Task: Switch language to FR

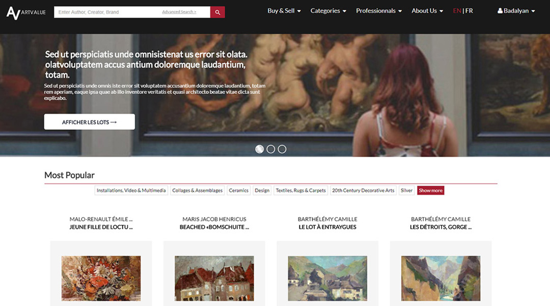Action: (469, 11)
